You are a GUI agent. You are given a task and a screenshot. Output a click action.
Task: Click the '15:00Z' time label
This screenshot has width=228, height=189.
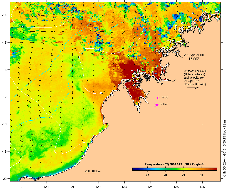click(x=194, y=59)
